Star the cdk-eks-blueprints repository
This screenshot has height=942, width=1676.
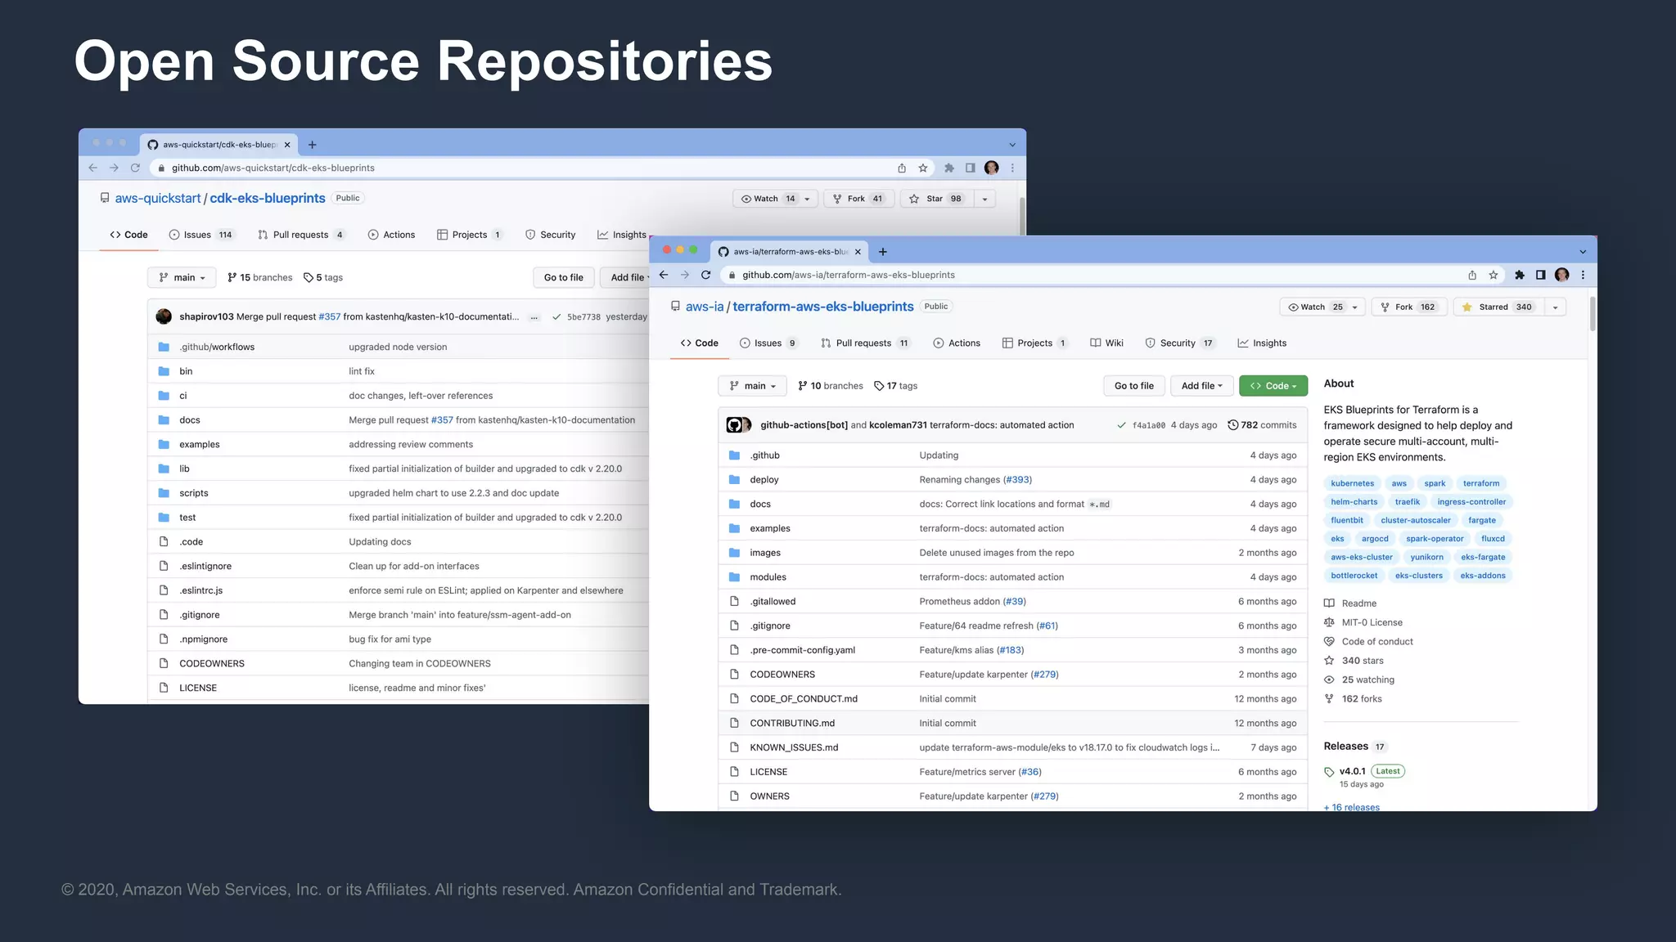tap(935, 199)
